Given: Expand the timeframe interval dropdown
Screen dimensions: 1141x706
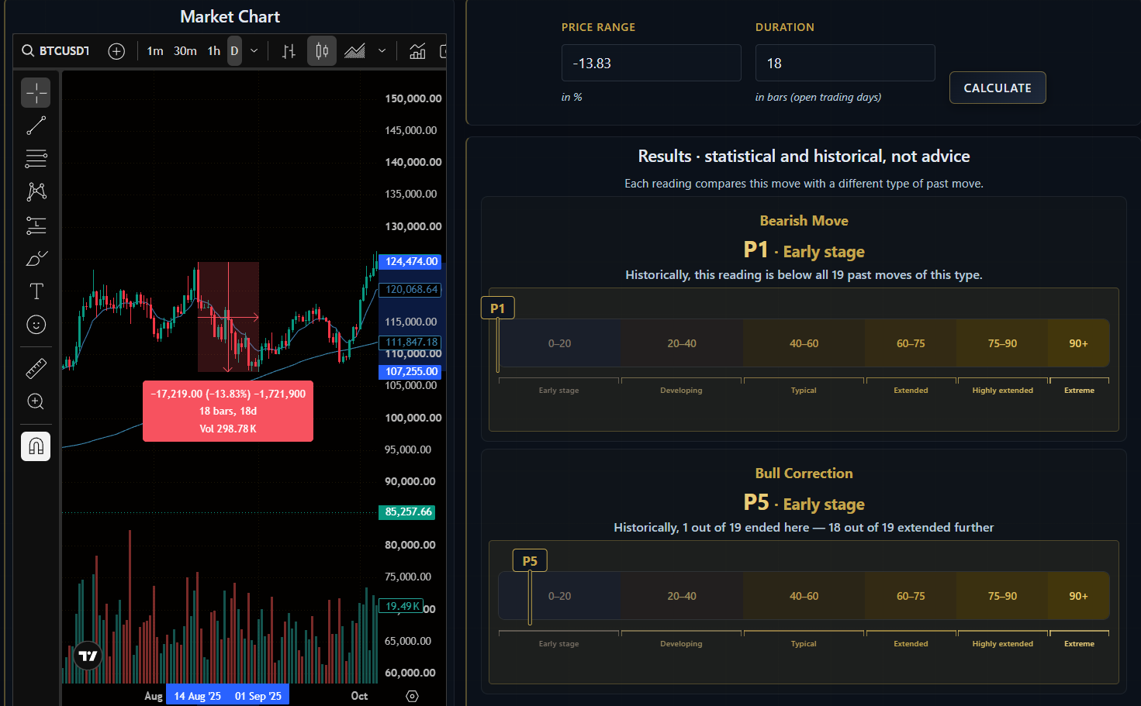Looking at the screenshot, I should 254,51.
